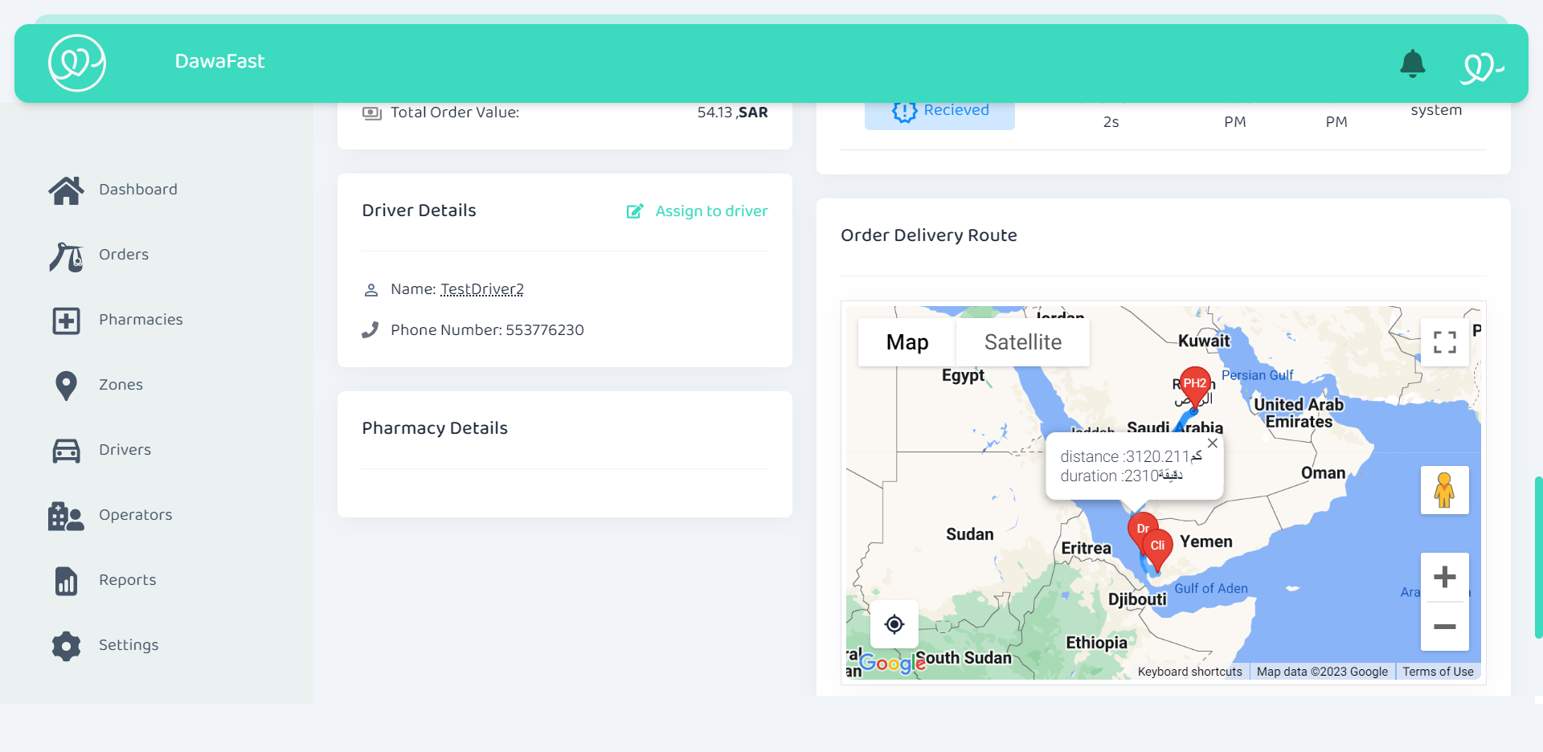This screenshot has height=752, width=1543.
Task: Open the Dashboard page from sidebar
Action: [x=137, y=190]
